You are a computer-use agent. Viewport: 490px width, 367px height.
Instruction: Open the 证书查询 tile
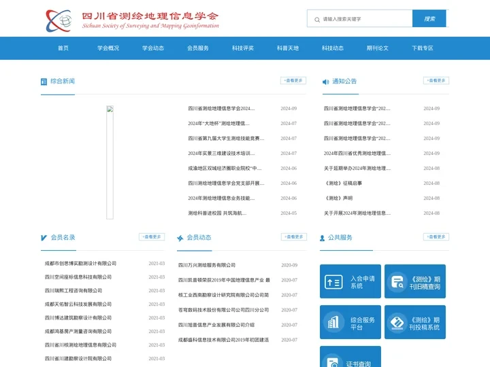[x=350, y=357]
